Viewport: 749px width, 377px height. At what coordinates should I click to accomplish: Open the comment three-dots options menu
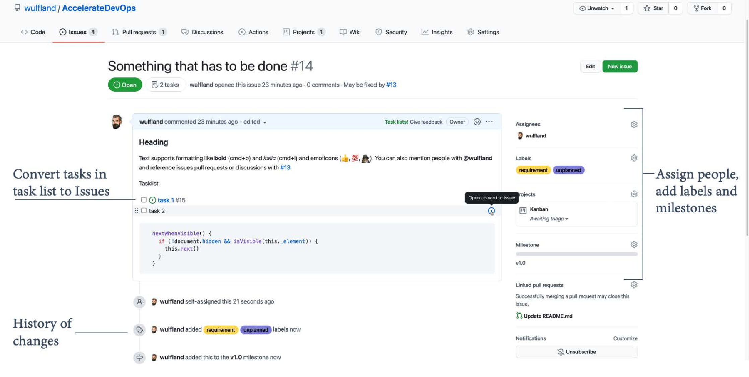[489, 122]
